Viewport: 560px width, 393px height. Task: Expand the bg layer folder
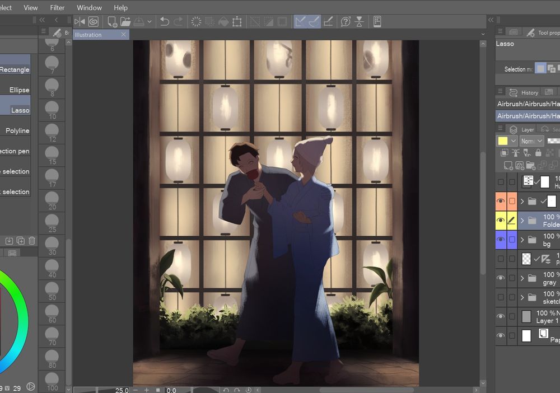pyautogui.click(x=522, y=240)
